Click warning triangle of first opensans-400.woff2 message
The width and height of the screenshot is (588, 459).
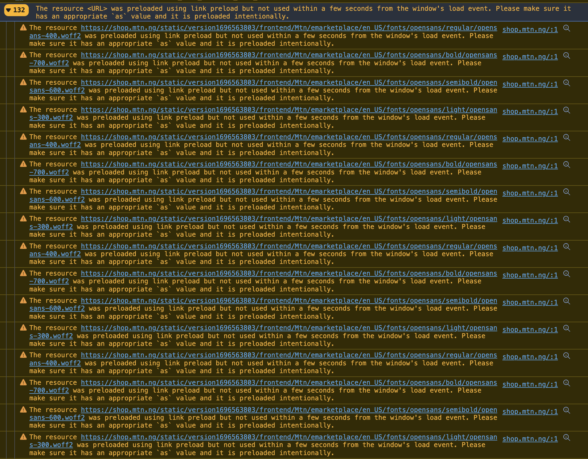pyautogui.click(x=23, y=28)
